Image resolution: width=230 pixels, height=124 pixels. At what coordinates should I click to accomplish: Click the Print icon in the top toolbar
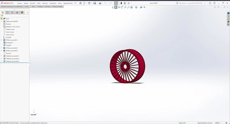[x=100, y=3]
